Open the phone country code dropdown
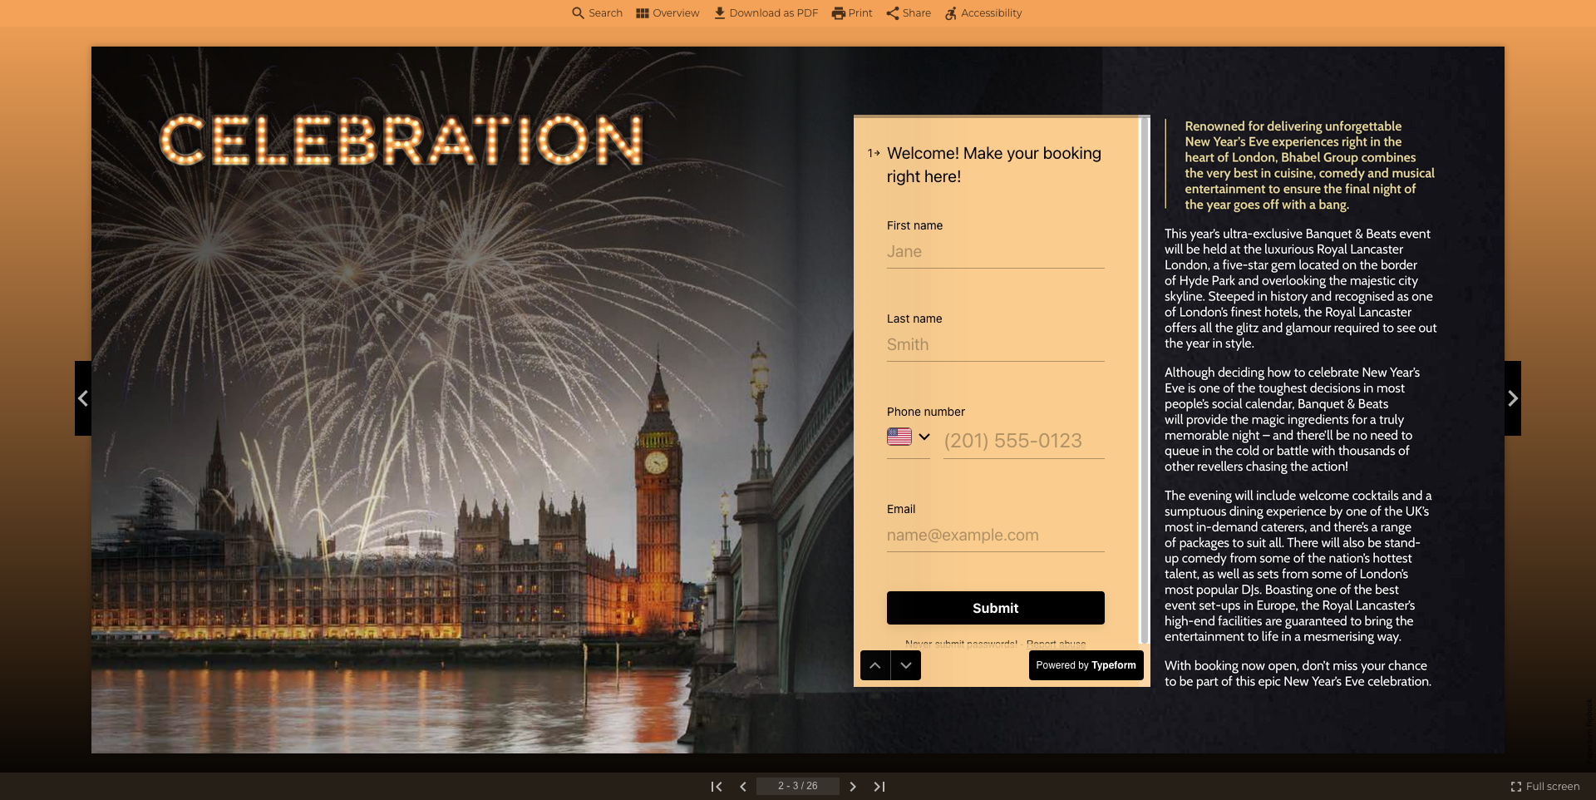This screenshot has width=1596, height=800. click(x=909, y=437)
